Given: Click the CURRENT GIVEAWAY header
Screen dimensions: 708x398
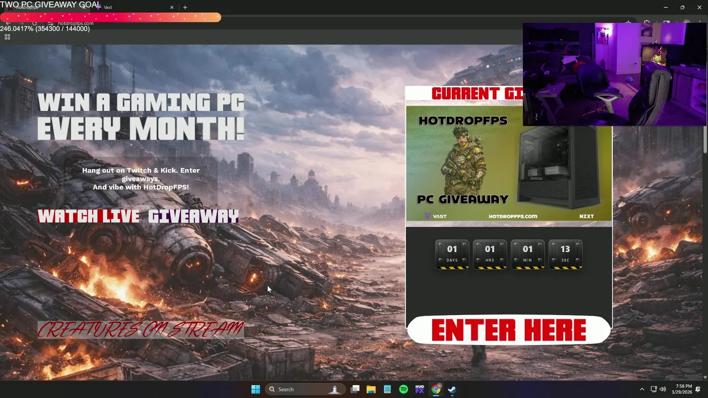Looking at the screenshot, I should pyautogui.click(x=477, y=93).
